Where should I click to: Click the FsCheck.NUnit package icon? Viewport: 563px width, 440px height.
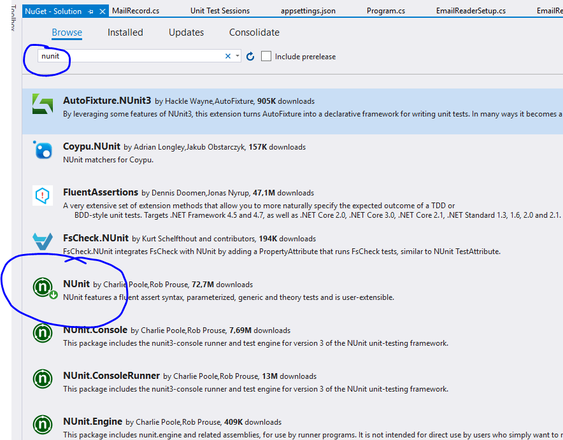[x=42, y=242]
